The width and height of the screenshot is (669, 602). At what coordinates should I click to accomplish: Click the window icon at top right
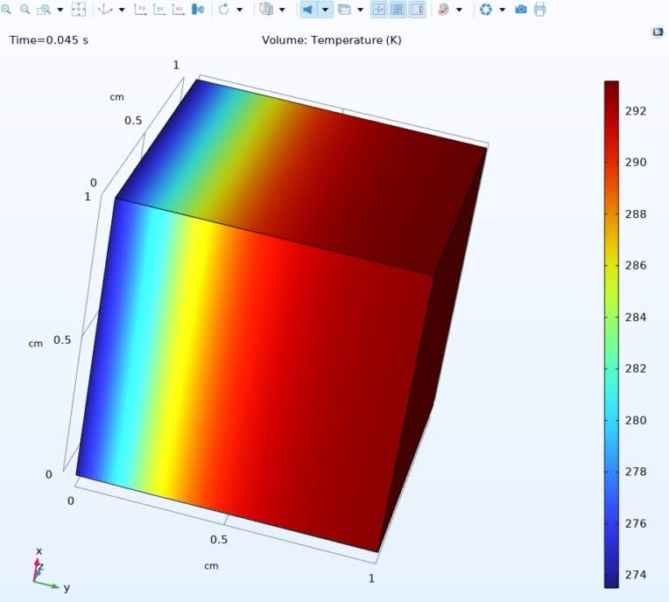coord(658,32)
